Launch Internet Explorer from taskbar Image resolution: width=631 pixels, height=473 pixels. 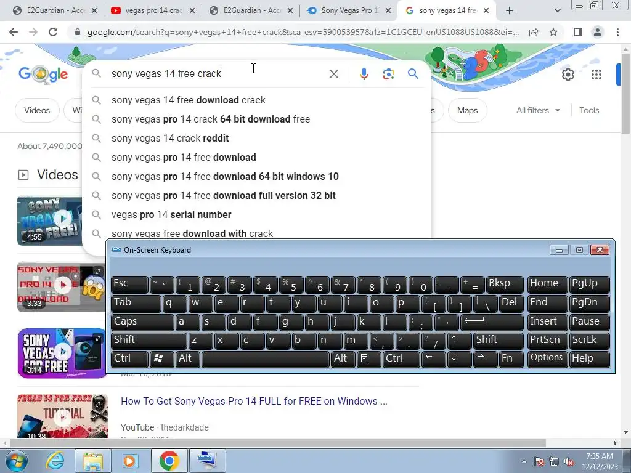[55, 461]
